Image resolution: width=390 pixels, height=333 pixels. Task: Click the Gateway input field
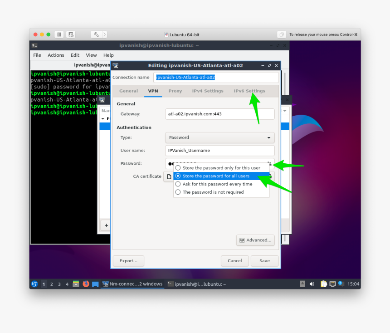(x=220, y=114)
